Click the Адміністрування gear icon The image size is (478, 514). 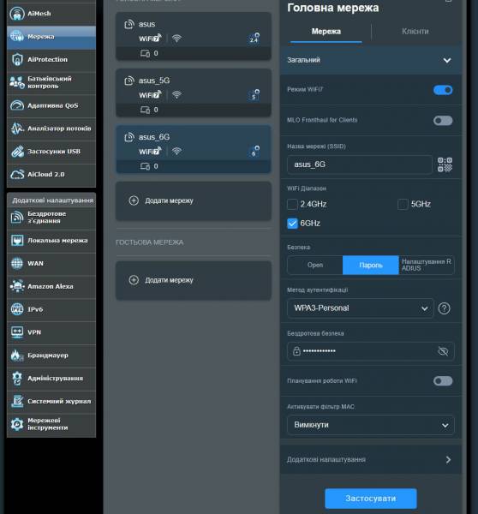(x=17, y=378)
